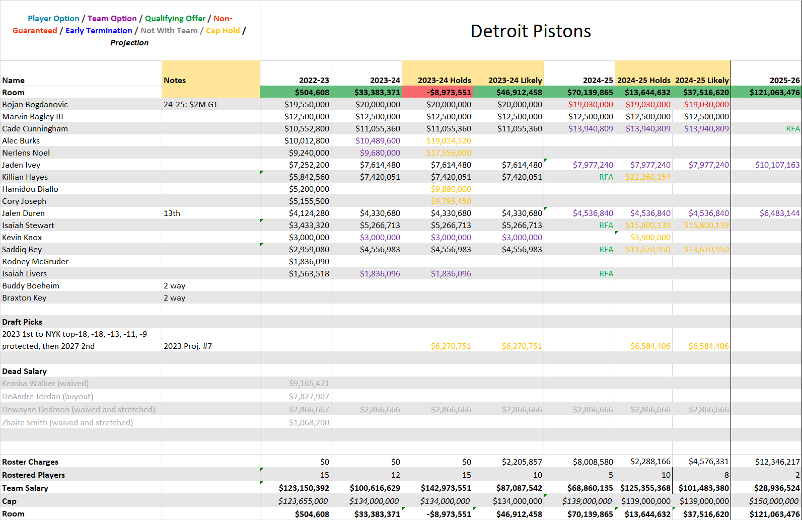Select Isaiah Stewart's 2024-25 RFA cell
The height and width of the screenshot is (520, 802).
tap(606, 225)
